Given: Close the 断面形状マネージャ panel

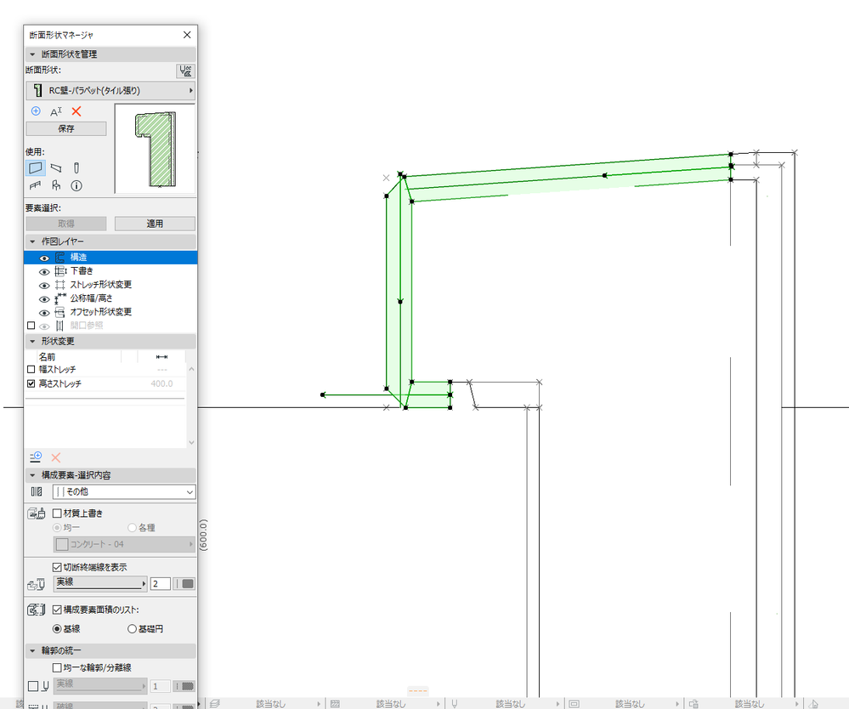Looking at the screenshot, I should (x=187, y=35).
